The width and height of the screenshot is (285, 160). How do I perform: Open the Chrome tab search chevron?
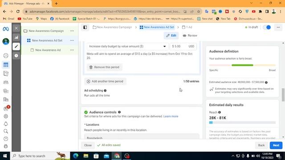[251, 3]
